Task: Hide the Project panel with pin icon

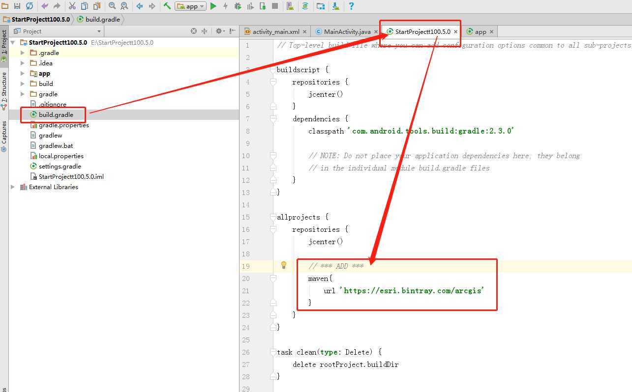Action: point(232,31)
